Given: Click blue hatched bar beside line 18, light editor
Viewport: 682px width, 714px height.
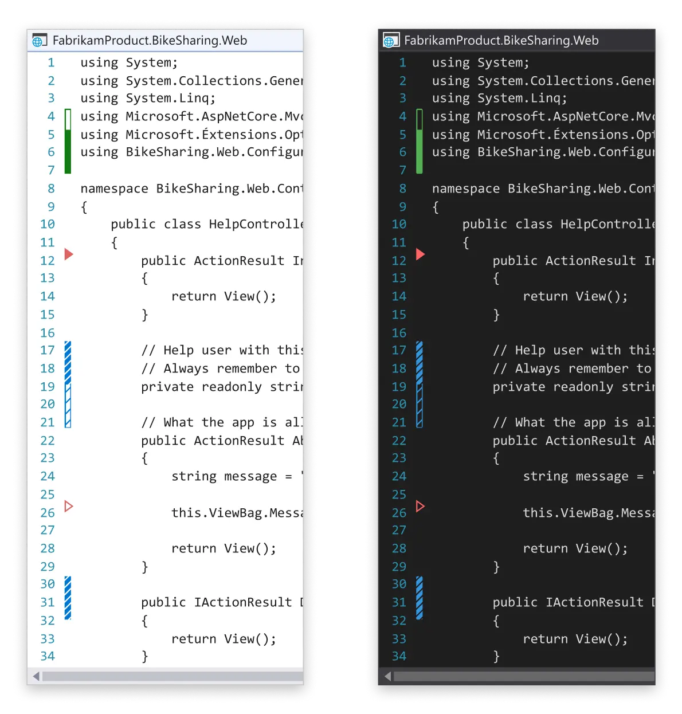Looking at the screenshot, I should click(68, 367).
